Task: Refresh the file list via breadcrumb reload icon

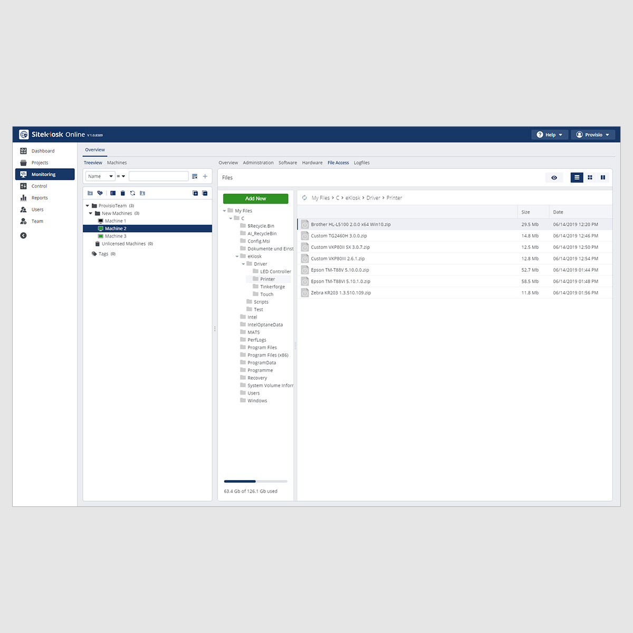Action: coord(304,198)
